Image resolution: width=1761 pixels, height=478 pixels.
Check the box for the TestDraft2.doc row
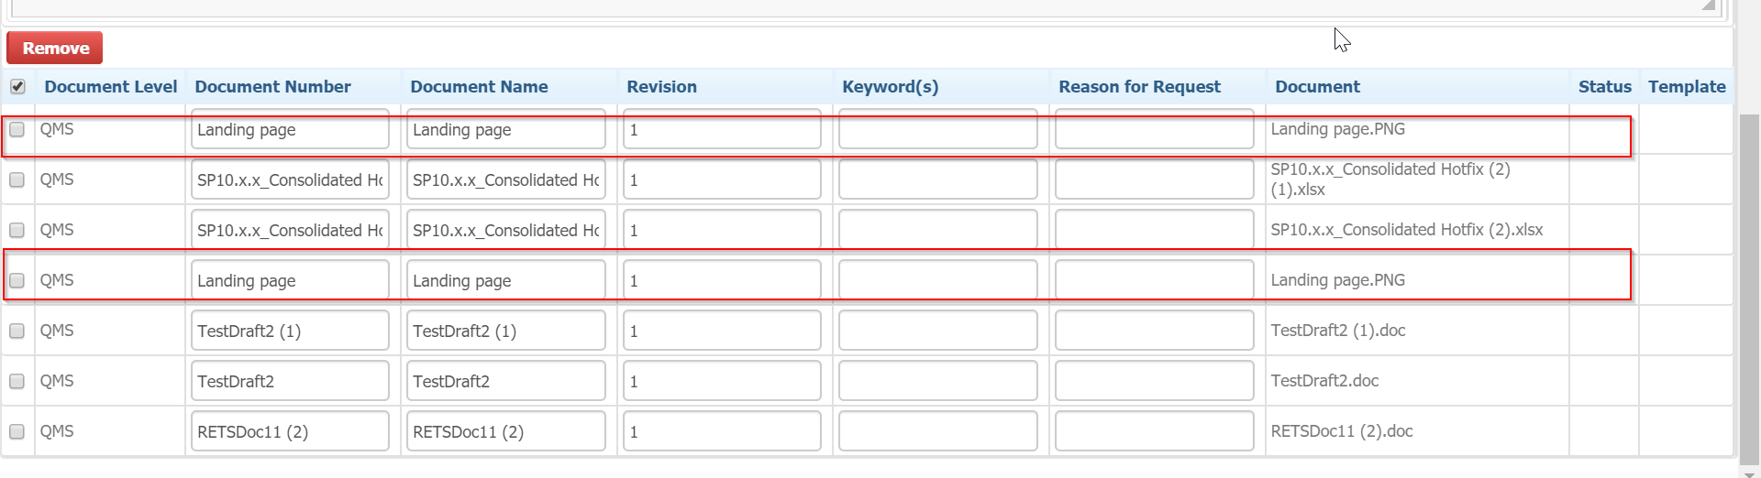tap(17, 381)
